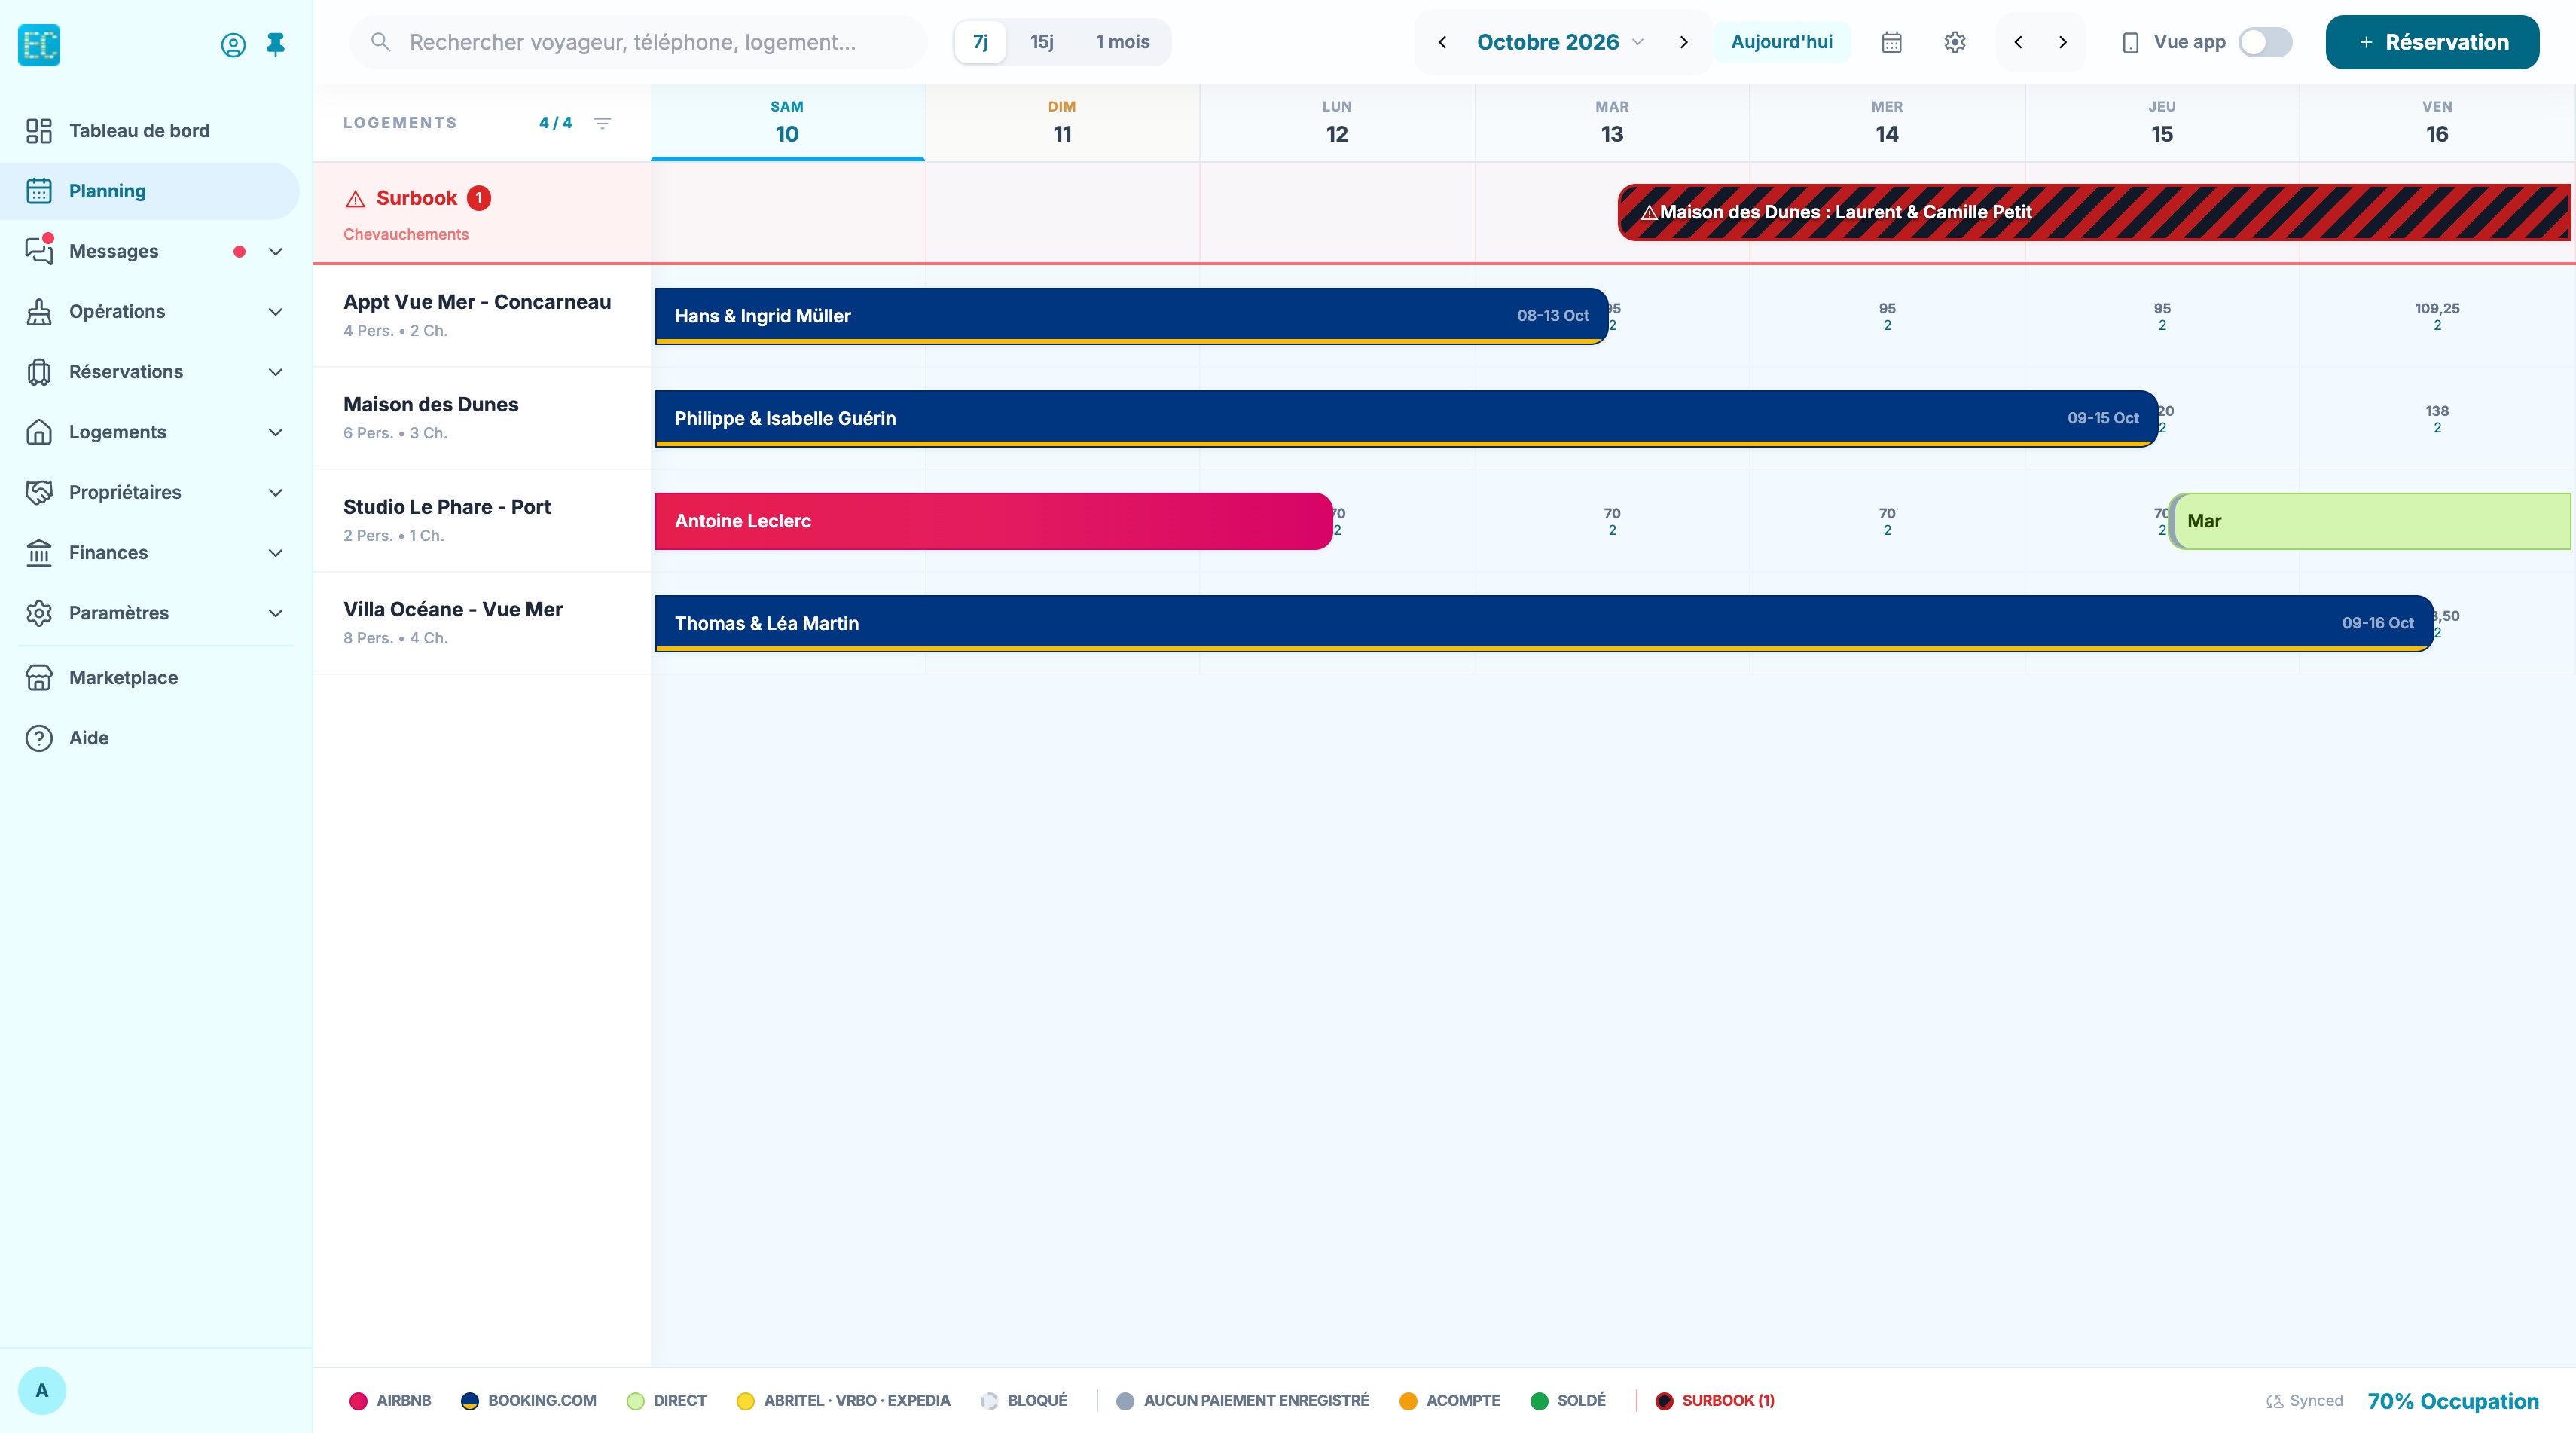Open the Octobre 2026 month dropdown
The image size is (2576, 1433).
[1561, 42]
